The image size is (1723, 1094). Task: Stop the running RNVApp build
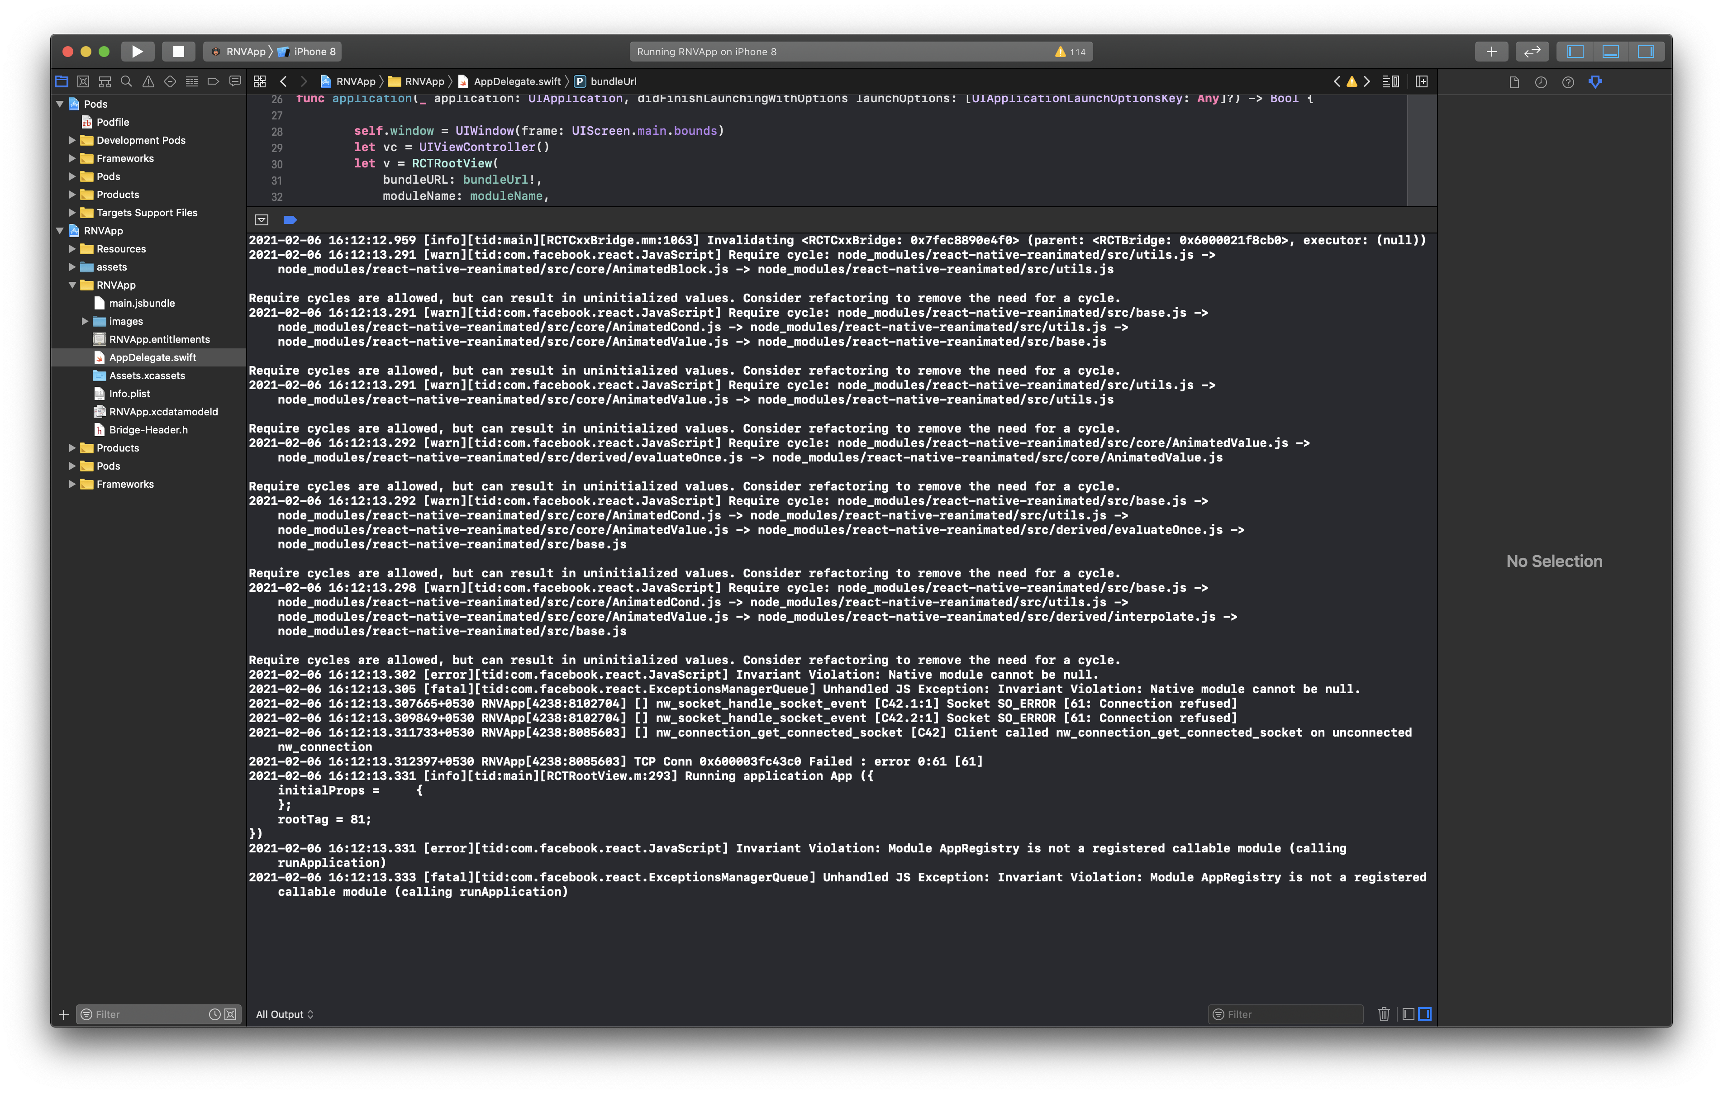click(178, 52)
